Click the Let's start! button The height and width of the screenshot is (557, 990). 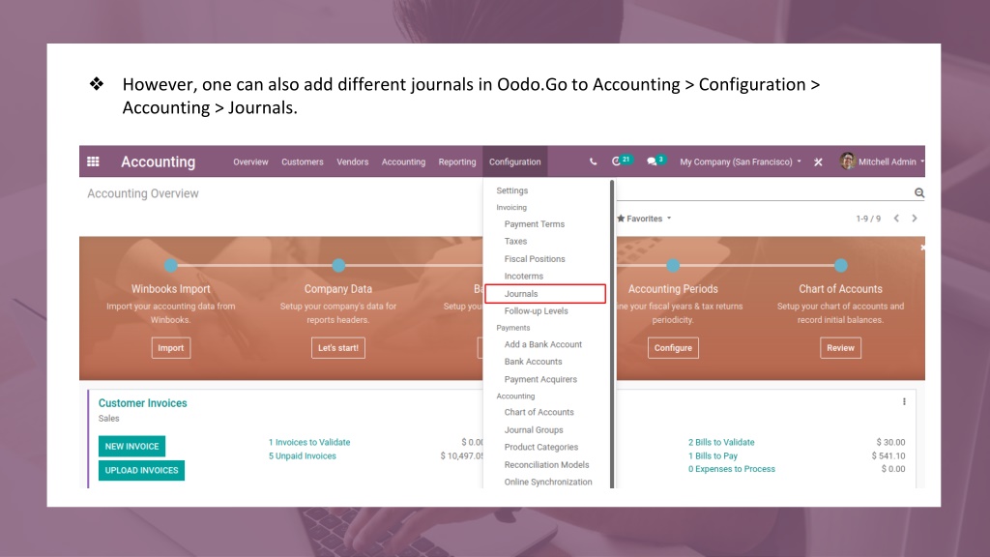(338, 348)
